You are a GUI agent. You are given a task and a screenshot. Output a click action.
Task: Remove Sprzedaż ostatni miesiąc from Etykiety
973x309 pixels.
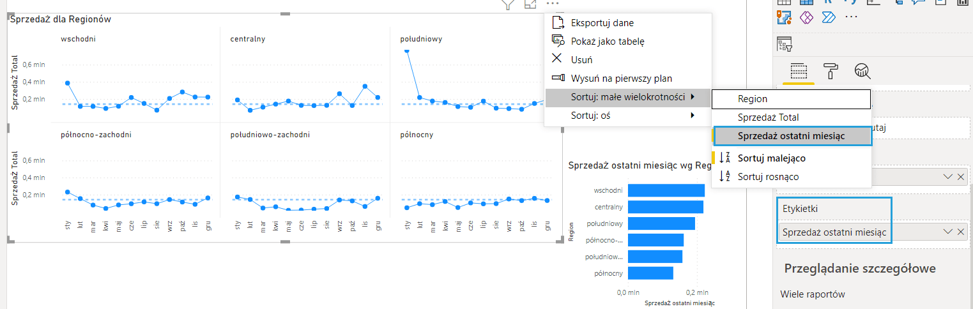click(961, 232)
